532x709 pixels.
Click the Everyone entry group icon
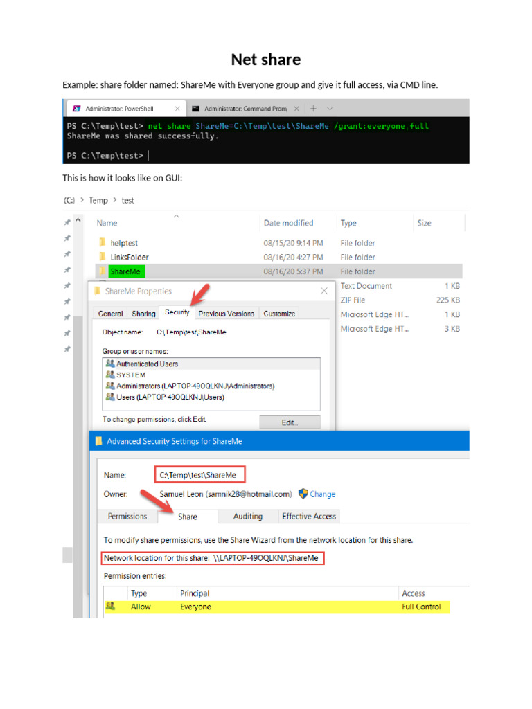pyautogui.click(x=110, y=606)
